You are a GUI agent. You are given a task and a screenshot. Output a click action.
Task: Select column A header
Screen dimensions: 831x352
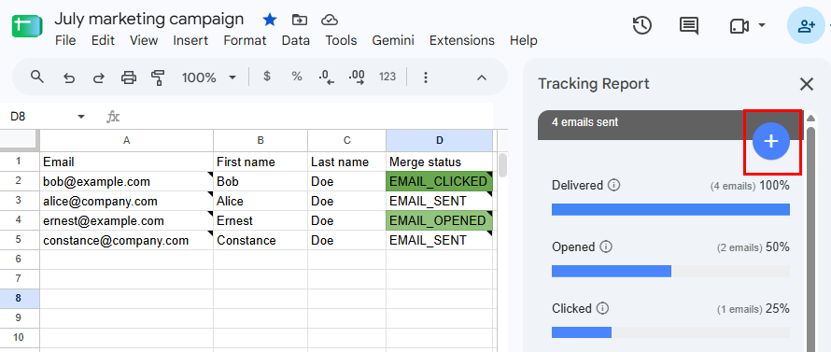tap(127, 140)
